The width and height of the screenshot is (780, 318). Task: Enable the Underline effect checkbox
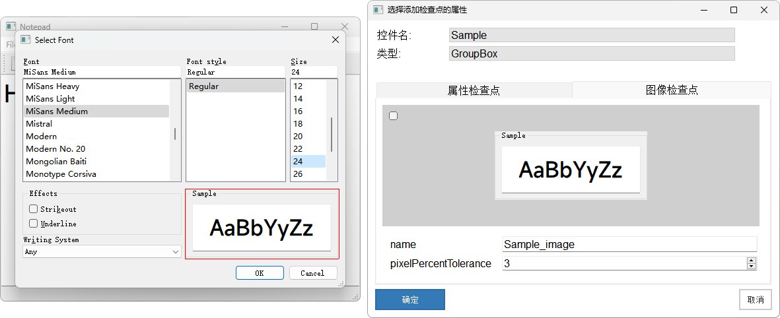coord(34,224)
